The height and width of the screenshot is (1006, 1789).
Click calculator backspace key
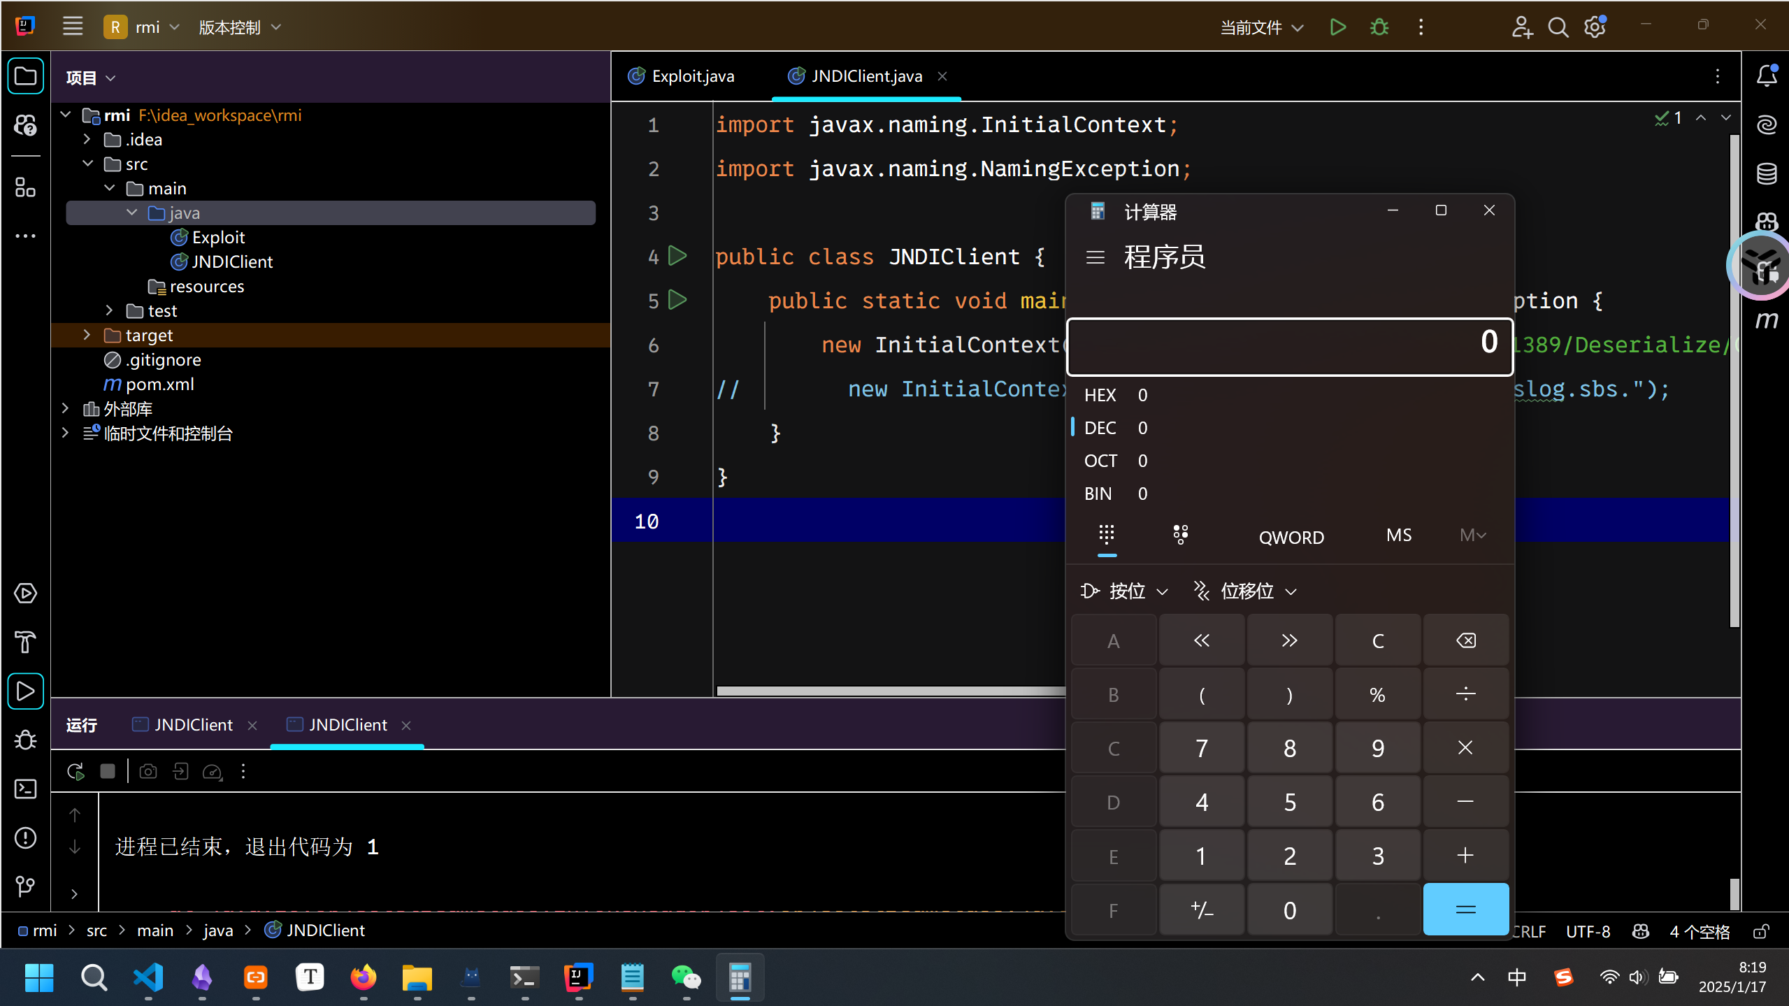[1465, 640]
